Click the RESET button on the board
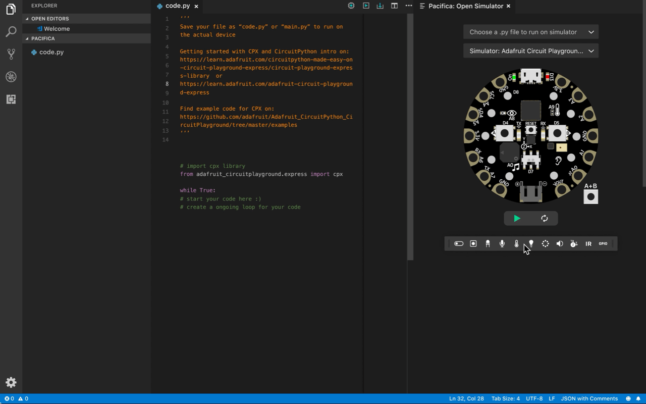Screen dimensions: 646x404 pos(530,130)
